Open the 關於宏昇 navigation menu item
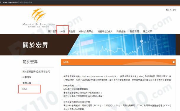The image size is (180, 111). point(53,32)
